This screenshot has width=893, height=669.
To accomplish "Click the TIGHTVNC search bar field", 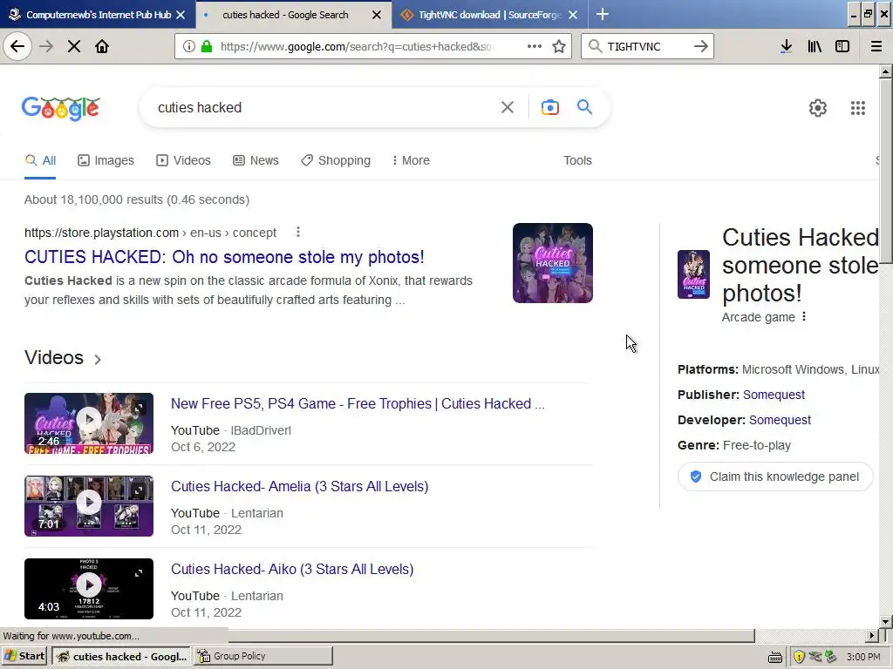I will [x=648, y=46].
